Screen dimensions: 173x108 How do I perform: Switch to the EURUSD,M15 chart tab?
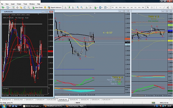tap(6, 100)
